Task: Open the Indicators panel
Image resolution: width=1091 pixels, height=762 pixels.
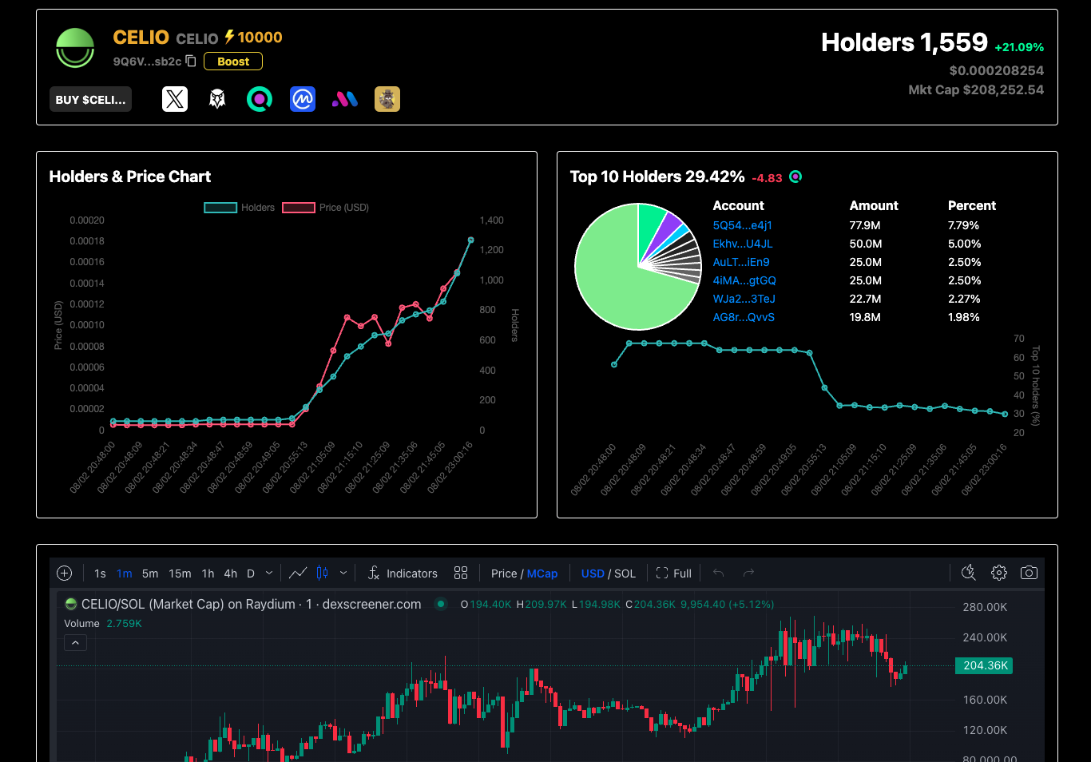Action: pos(403,573)
